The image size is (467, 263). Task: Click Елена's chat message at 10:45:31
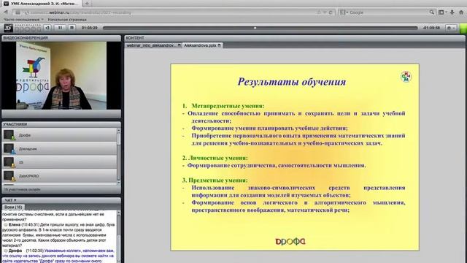(58, 235)
